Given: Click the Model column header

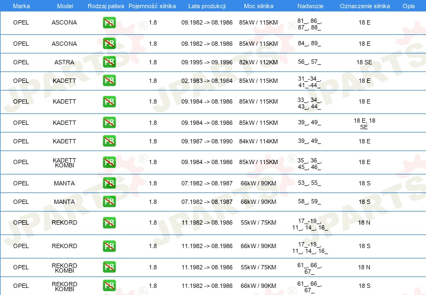Looking at the screenshot, I should pos(65,6).
